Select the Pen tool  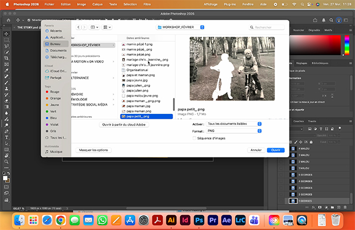(x=6, y=132)
